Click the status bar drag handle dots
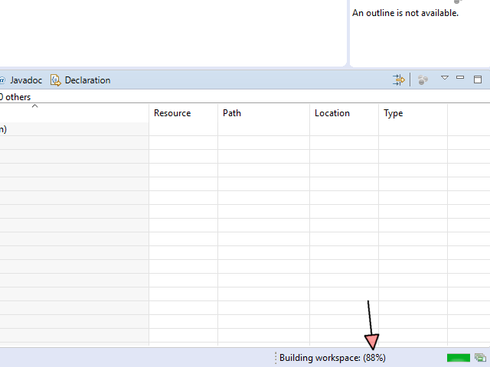Viewport: 490px width, 367px height. pyautogui.click(x=276, y=358)
